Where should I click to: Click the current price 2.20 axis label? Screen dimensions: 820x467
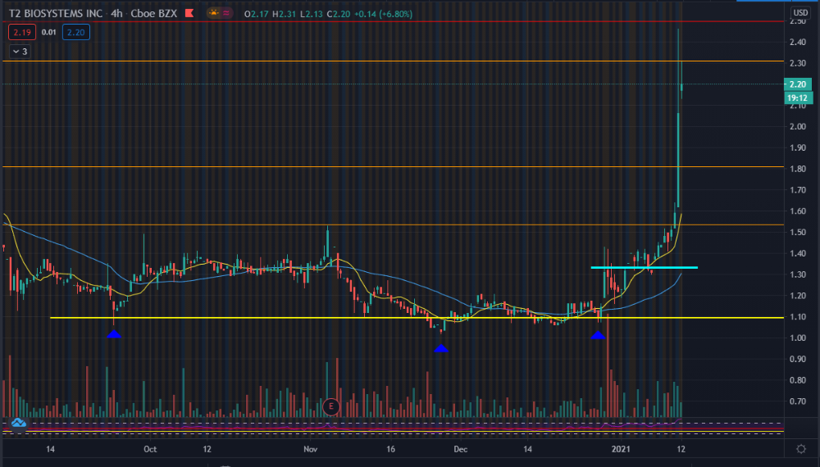798,84
